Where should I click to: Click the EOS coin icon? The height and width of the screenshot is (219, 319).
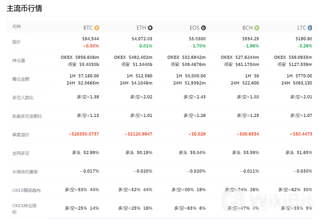[x=203, y=28]
